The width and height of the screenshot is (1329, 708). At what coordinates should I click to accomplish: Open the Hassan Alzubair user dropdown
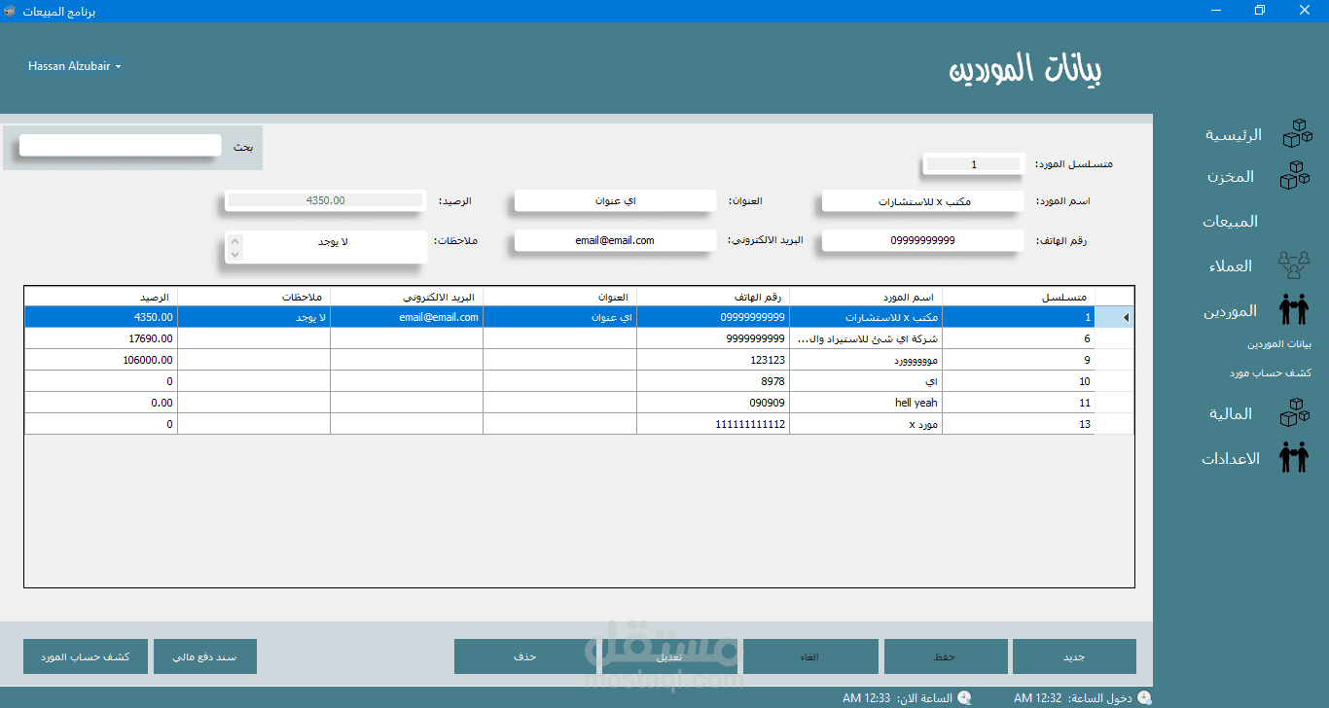[x=75, y=66]
